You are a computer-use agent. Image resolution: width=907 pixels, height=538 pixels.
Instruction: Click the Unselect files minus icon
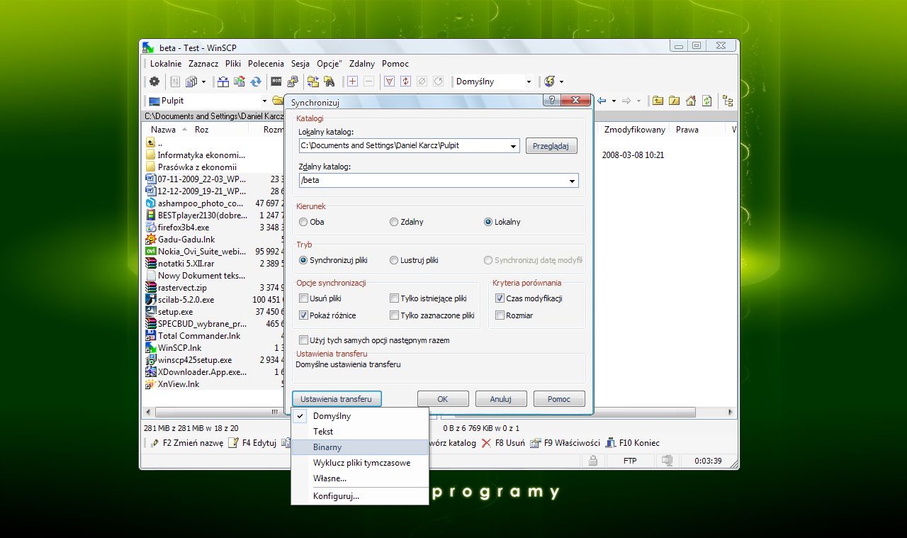368,82
